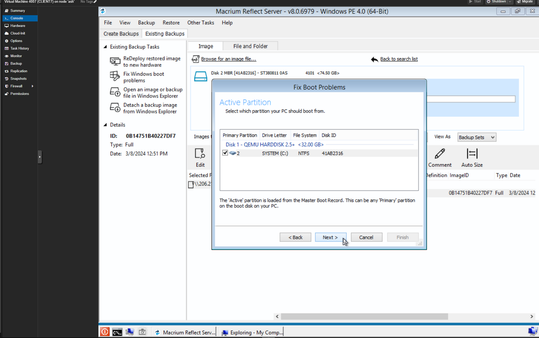Click the ReDeploy restored image icon
Image resolution: width=539 pixels, height=338 pixels.
(x=115, y=61)
